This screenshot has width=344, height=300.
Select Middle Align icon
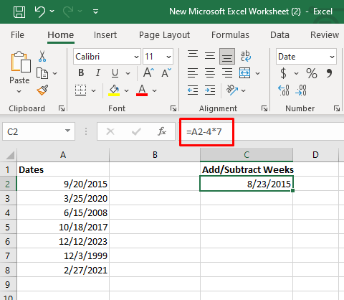coord(210,56)
